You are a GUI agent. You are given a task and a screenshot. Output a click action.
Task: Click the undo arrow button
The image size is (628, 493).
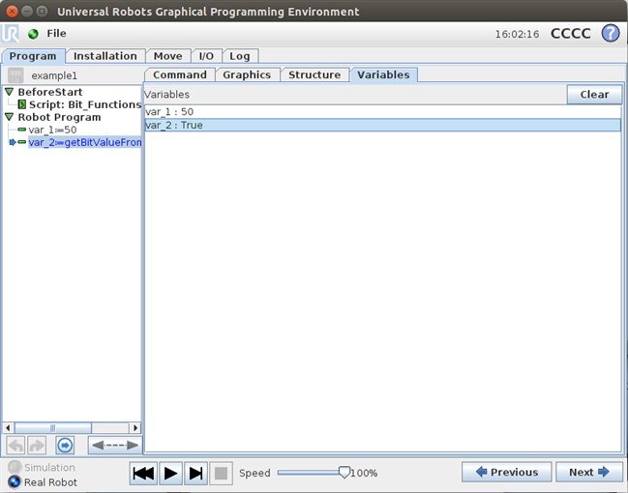(x=15, y=445)
